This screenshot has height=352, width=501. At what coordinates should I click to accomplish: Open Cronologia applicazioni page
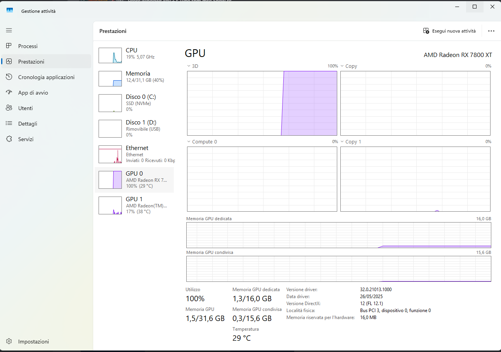[x=46, y=77]
